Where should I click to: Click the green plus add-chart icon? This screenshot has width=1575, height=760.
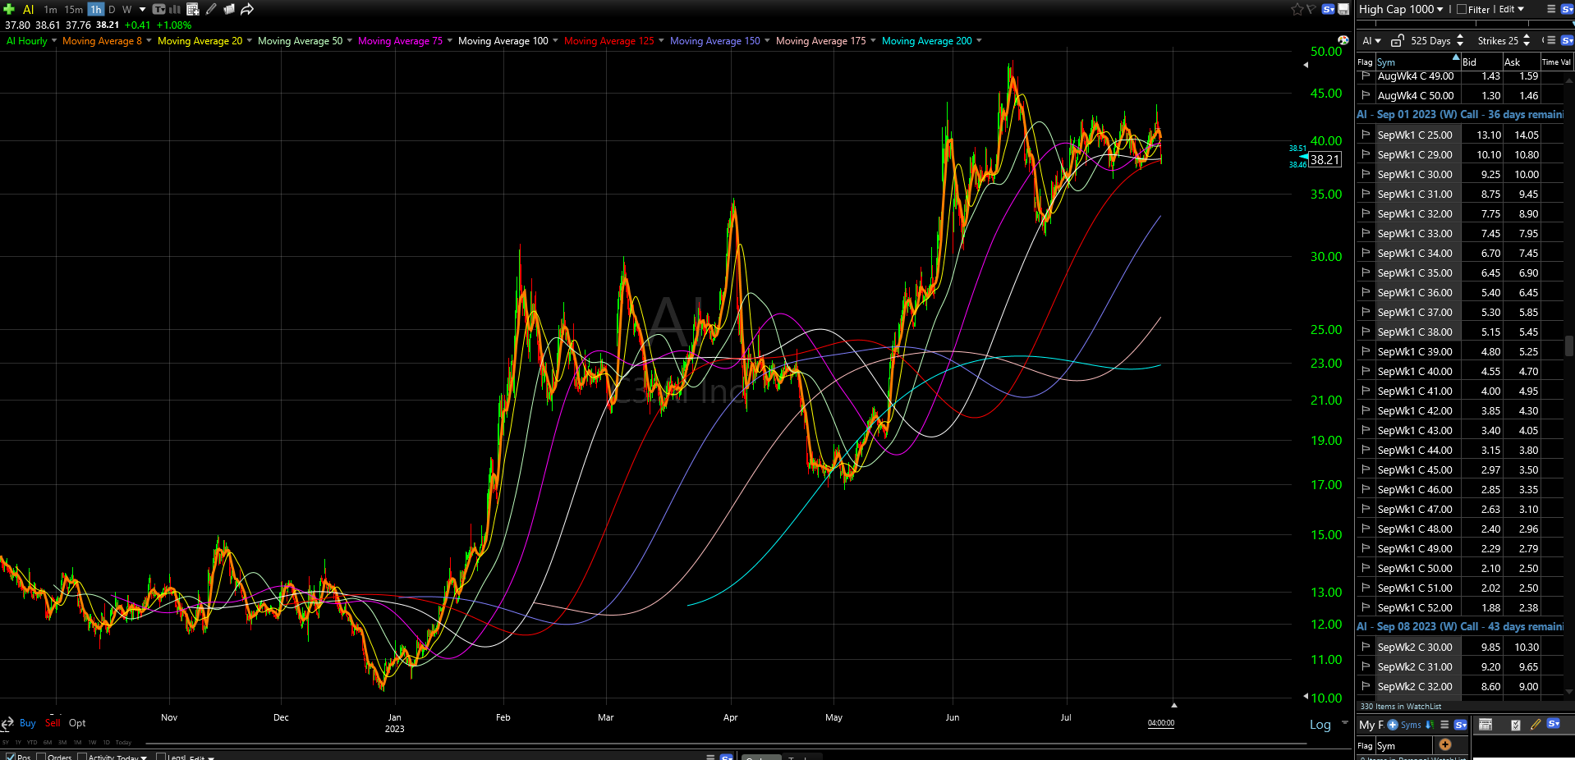coord(9,9)
